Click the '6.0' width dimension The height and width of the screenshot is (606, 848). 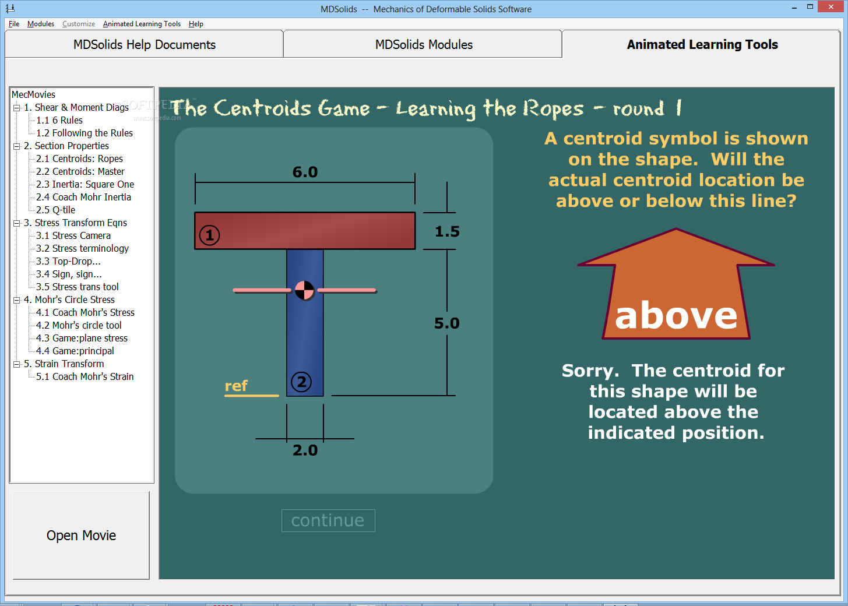pos(305,172)
